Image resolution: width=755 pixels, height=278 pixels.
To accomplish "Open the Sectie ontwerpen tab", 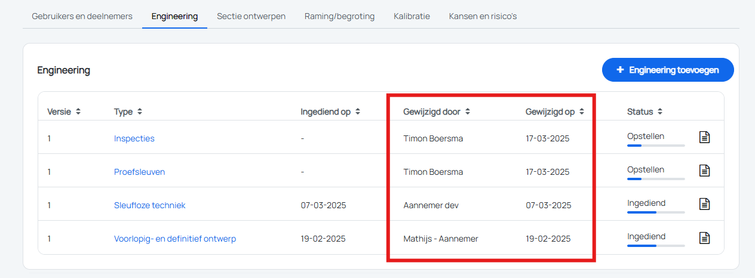I will click(x=251, y=16).
